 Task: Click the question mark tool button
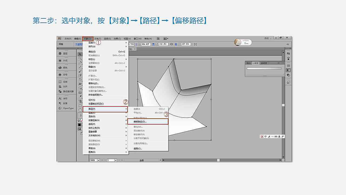[80, 116]
